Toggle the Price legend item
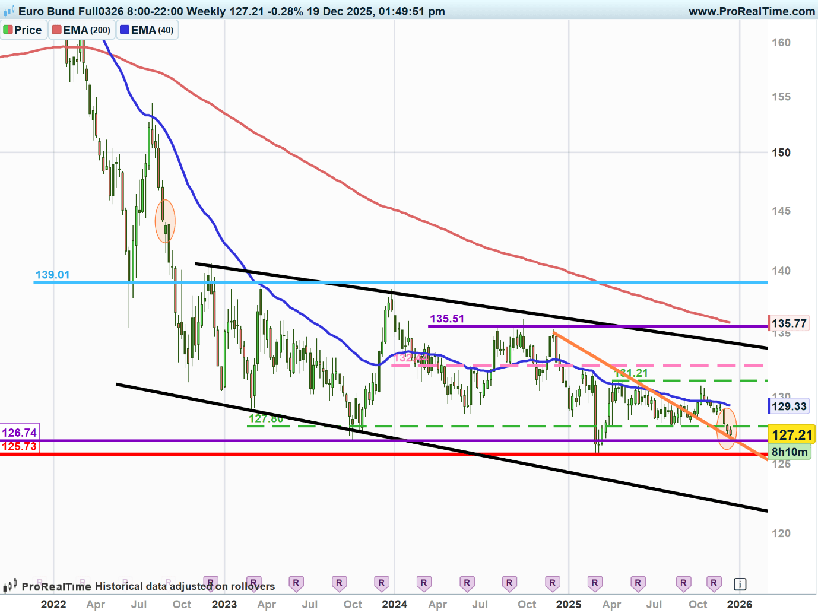 pyautogui.click(x=23, y=30)
